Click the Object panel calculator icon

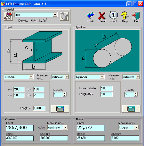60,109
